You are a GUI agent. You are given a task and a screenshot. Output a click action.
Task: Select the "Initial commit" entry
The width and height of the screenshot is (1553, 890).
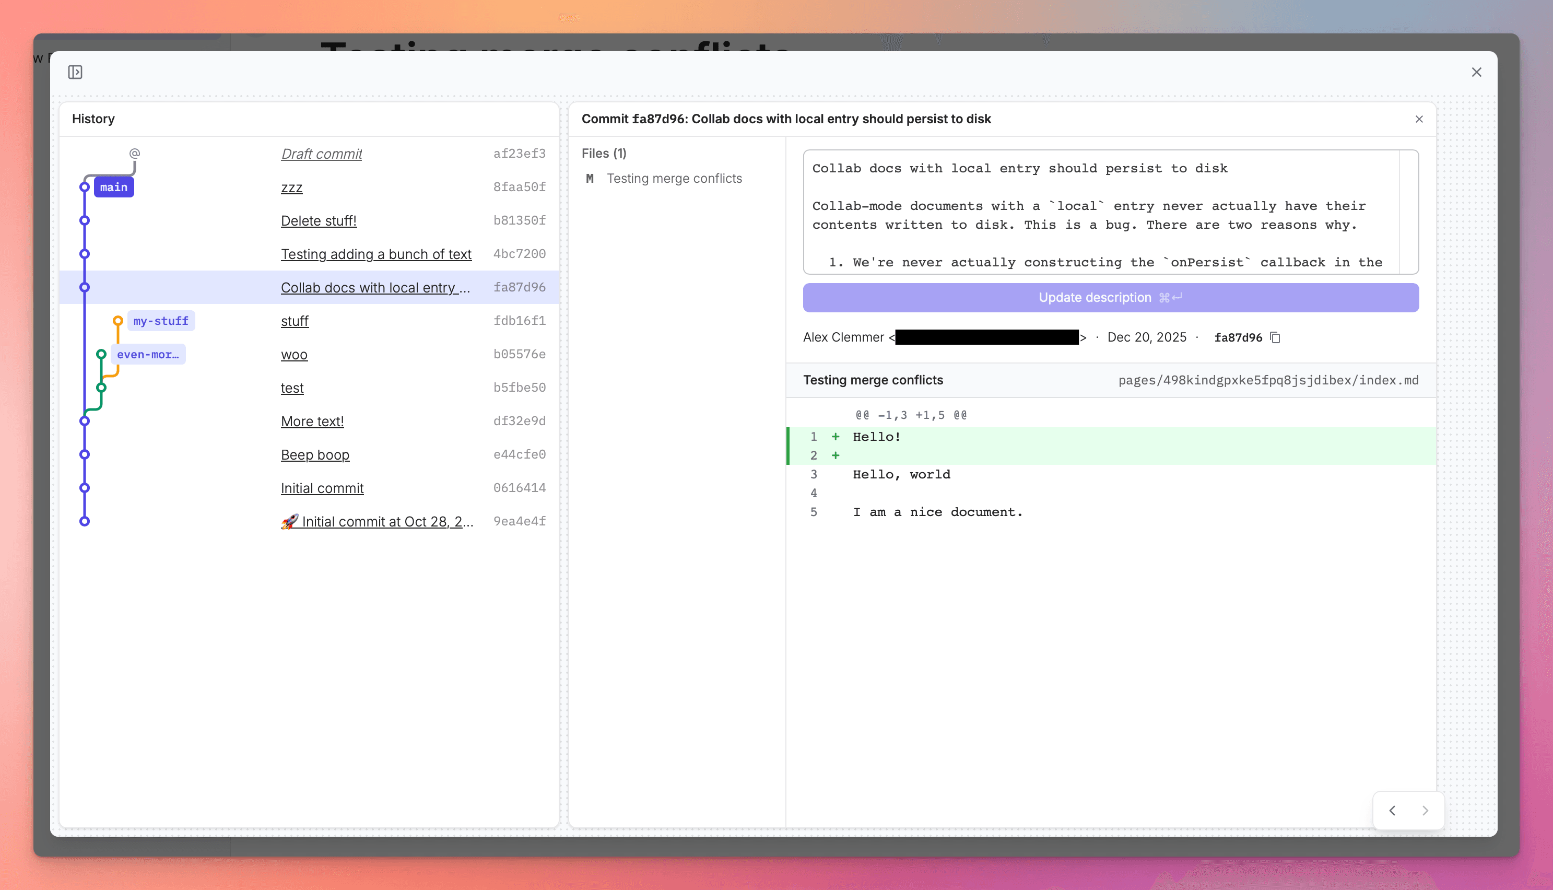322,488
